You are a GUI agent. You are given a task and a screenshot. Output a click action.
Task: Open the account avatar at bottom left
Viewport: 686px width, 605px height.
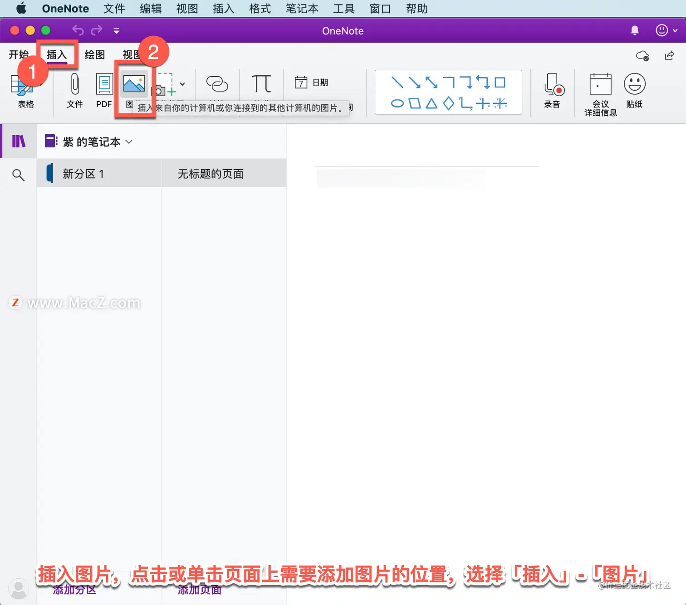pyautogui.click(x=19, y=589)
